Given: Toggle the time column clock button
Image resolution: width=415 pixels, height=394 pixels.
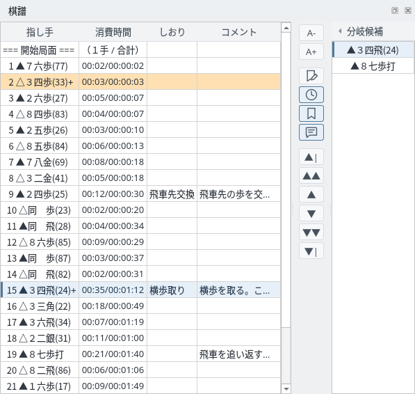Looking at the screenshot, I should tap(311, 95).
